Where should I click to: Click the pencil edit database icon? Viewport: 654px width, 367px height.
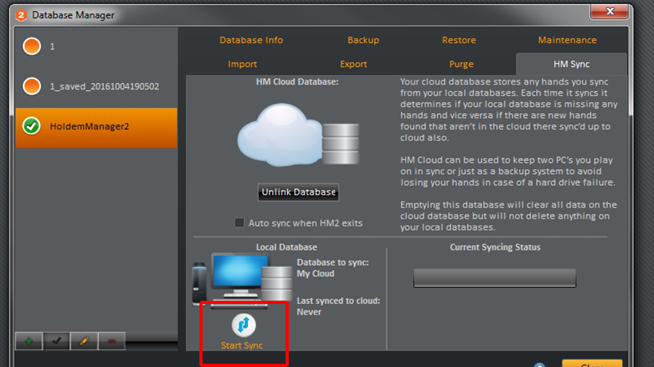(84, 341)
